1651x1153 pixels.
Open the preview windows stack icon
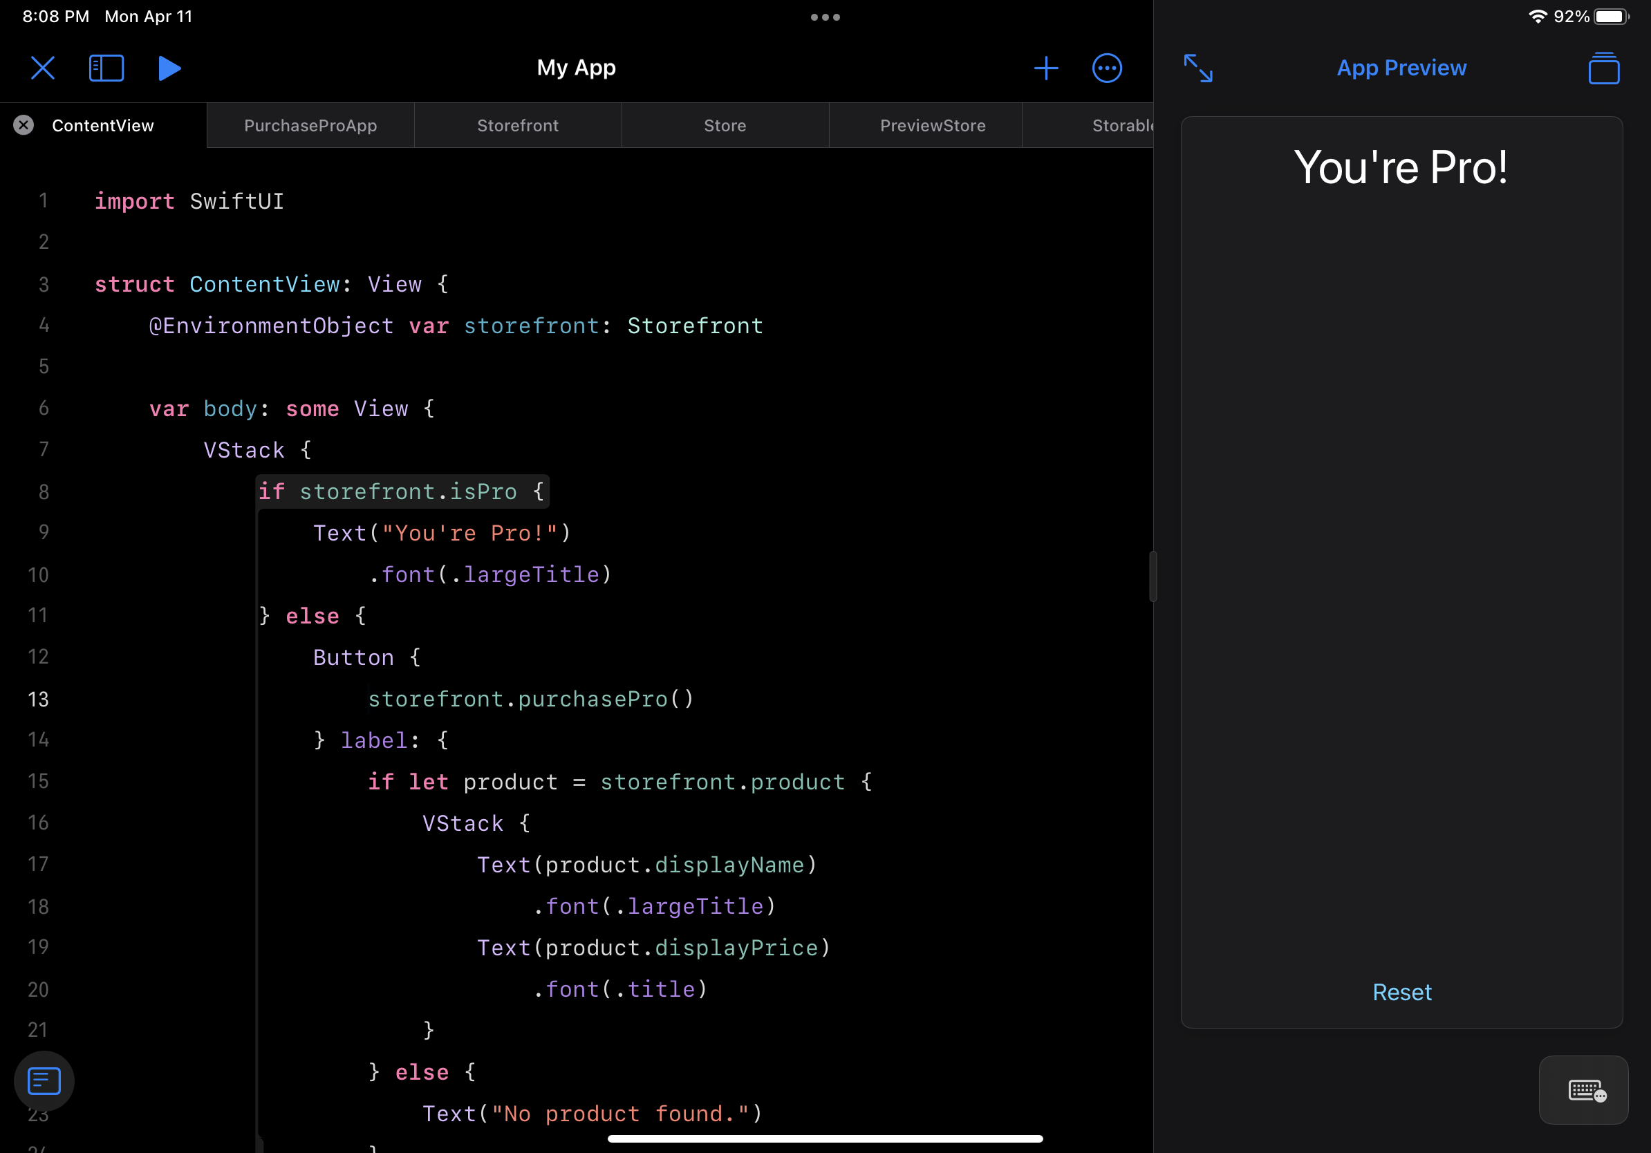(x=1603, y=68)
